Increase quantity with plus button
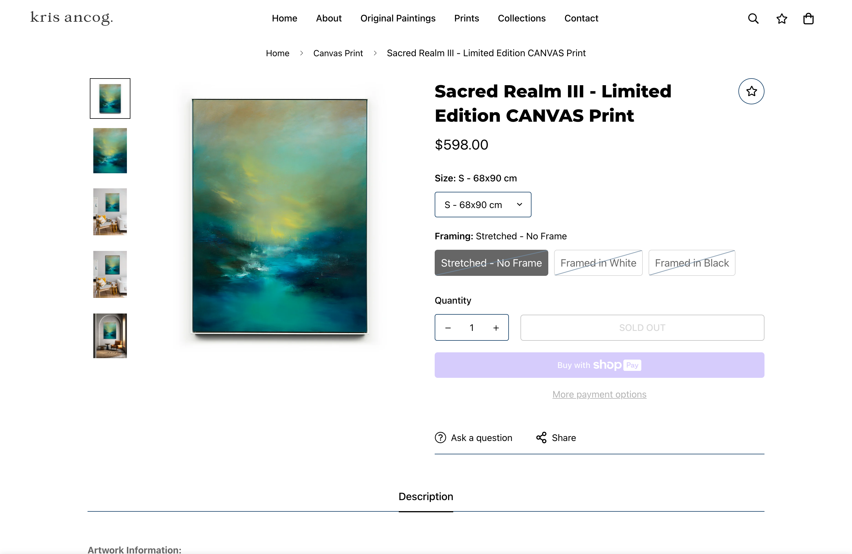 point(496,328)
